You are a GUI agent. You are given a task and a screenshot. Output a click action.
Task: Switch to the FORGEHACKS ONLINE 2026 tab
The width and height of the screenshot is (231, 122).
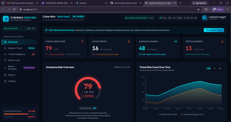click(x=57, y=3)
